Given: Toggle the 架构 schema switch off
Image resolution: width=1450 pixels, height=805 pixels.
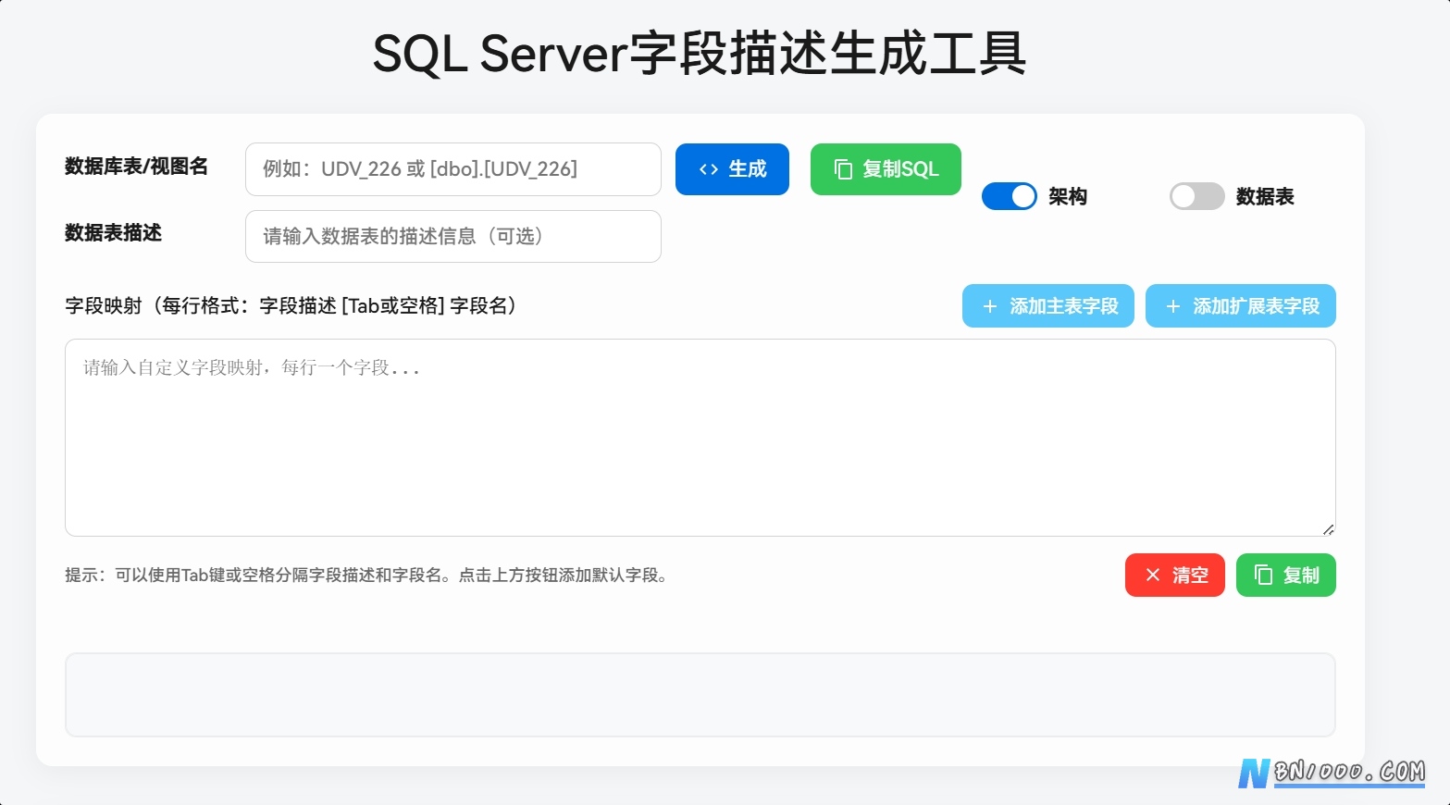Looking at the screenshot, I should coord(1009,196).
